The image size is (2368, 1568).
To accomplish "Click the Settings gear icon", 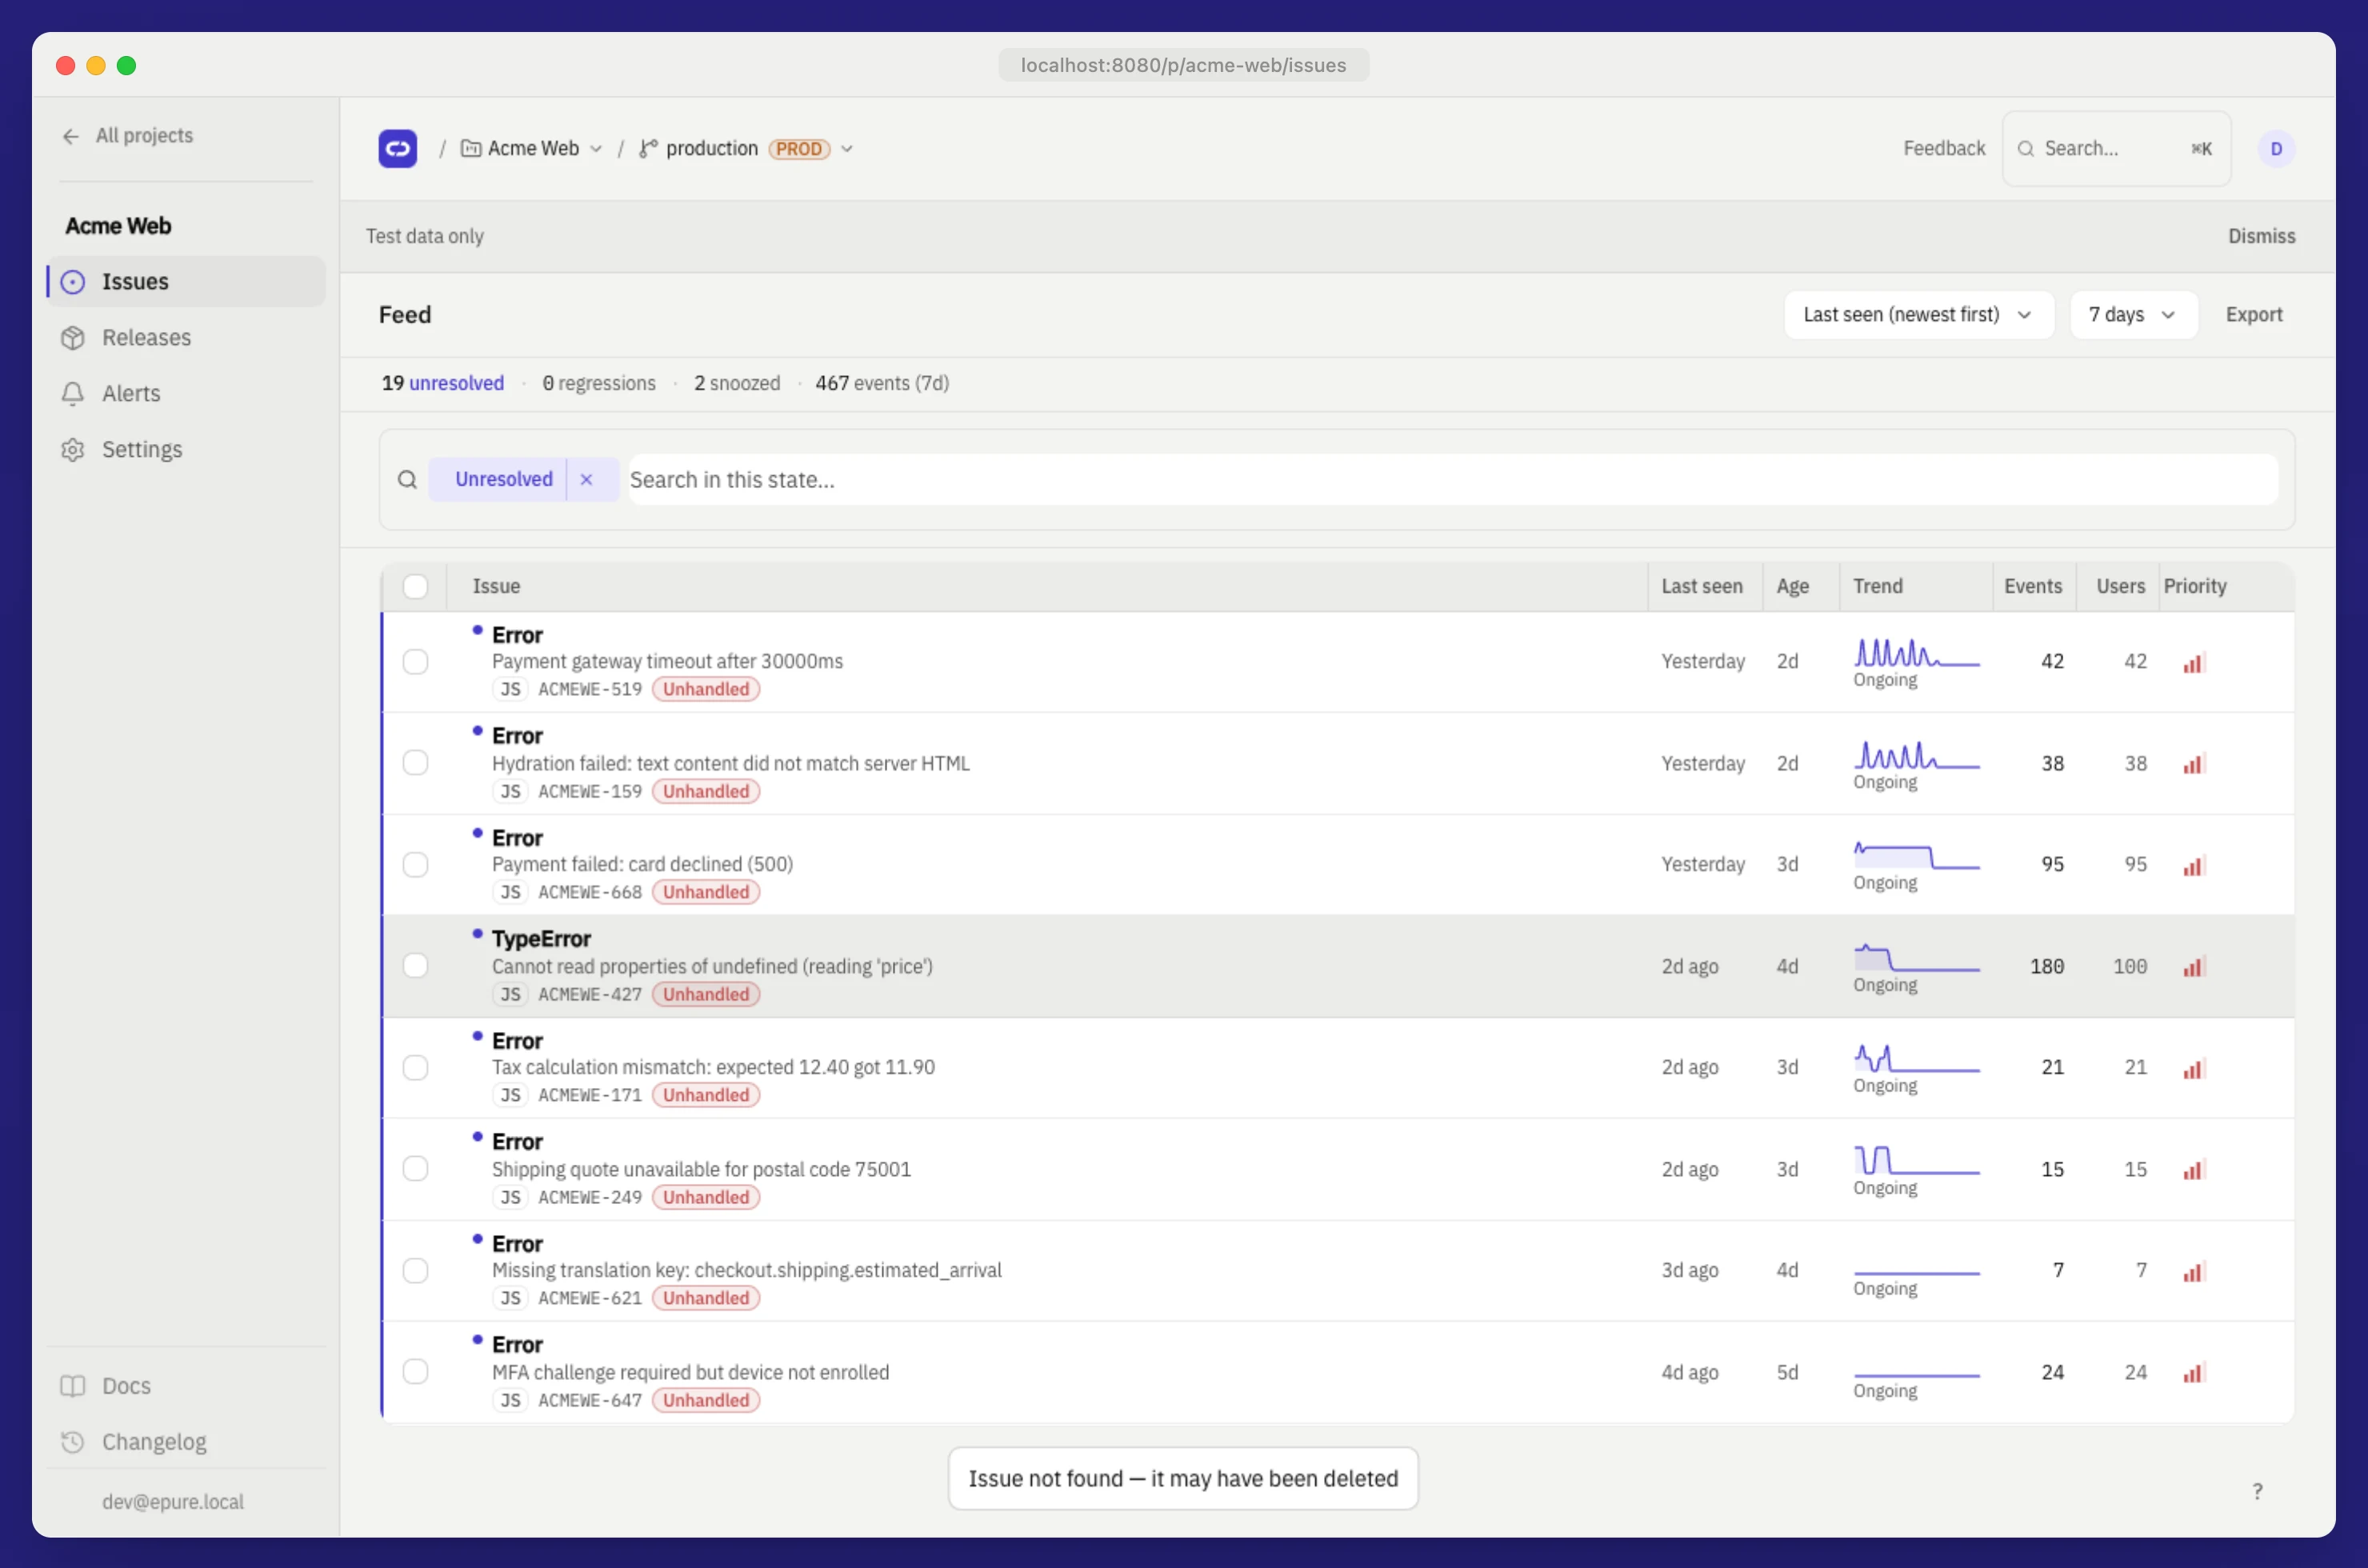I will point(73,450).
